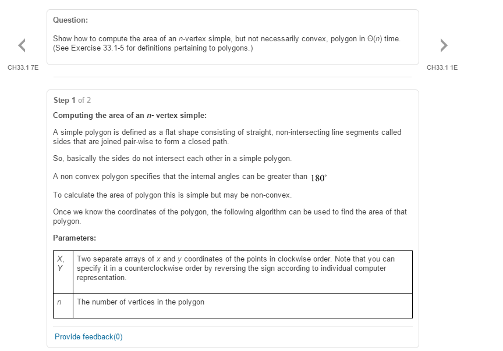Click the Parameters heading
The image size is (503, 351).
tap(75, 238)
